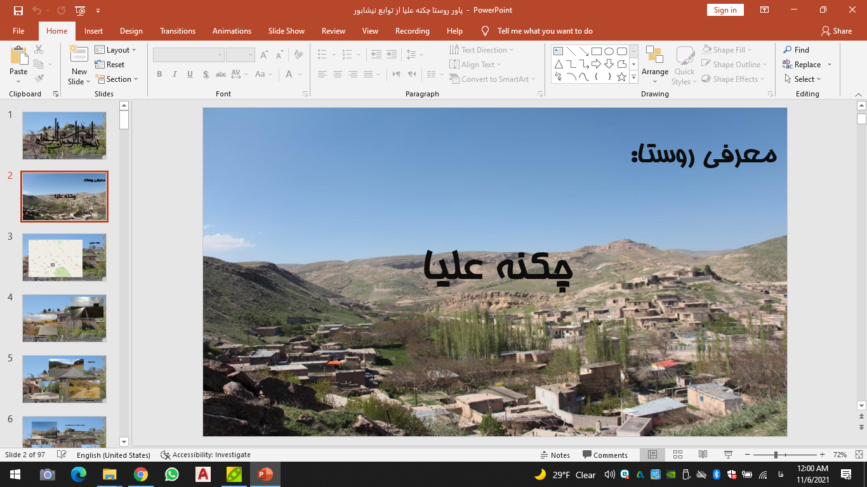Open the Layout dropdown
Screen dimensions: 867x487
[115, 49]
